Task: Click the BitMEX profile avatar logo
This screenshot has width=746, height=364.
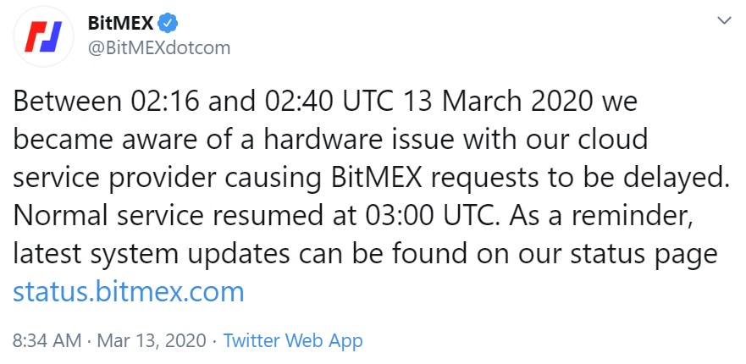Action: click(44, 36)
